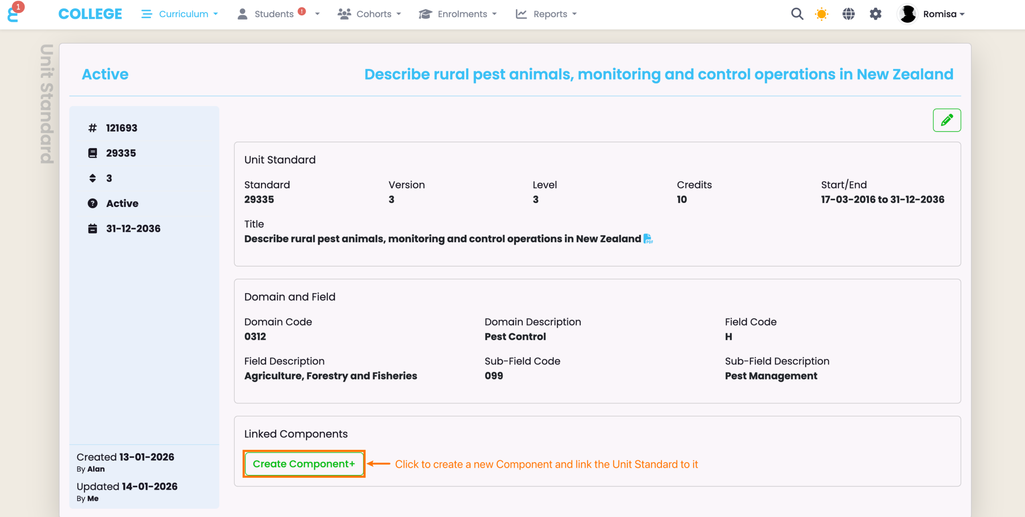Click the COLLEGE home link
Viewport: 1025px width, 517px height.
(90, 14)
